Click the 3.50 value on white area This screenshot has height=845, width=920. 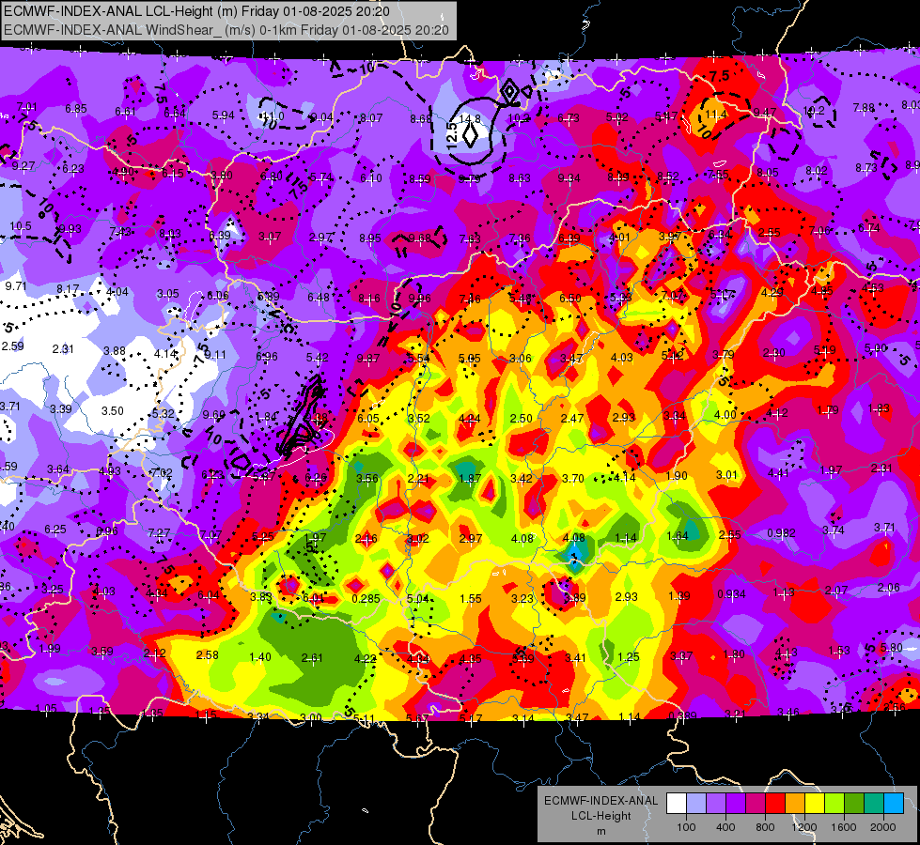(x=112, y=411)
